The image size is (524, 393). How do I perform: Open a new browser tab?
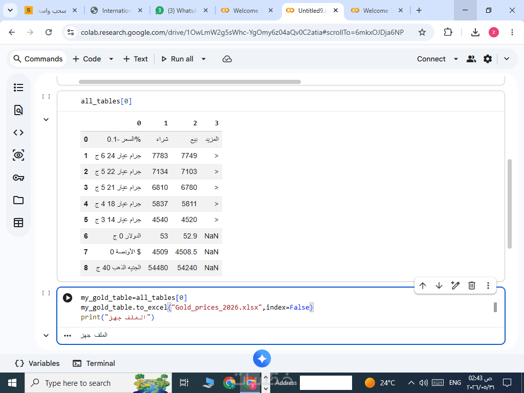[419, 10]
